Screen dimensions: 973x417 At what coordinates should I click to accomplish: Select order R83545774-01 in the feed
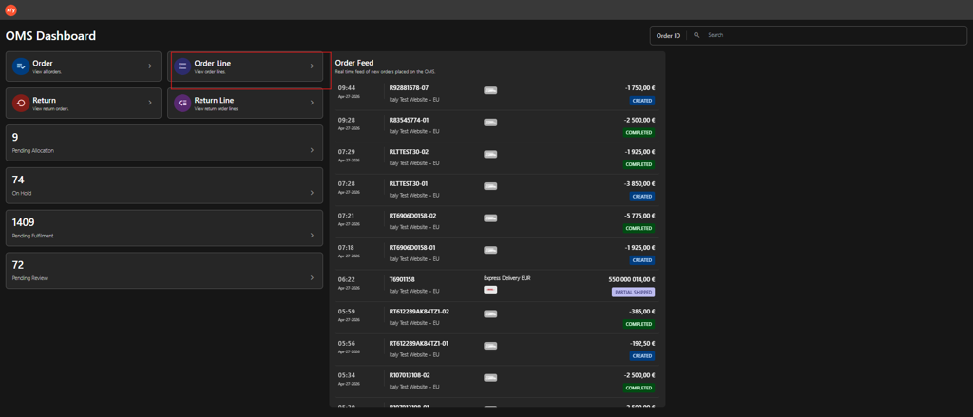click(x=409, y=120)
